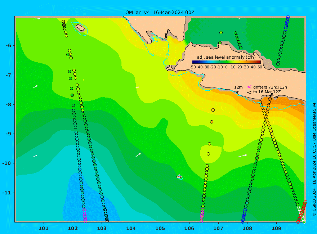The width and height of the screenshot is (317, 234).
Task: Click the latitude axis label "-8"
Action: [x=8, y=105]
